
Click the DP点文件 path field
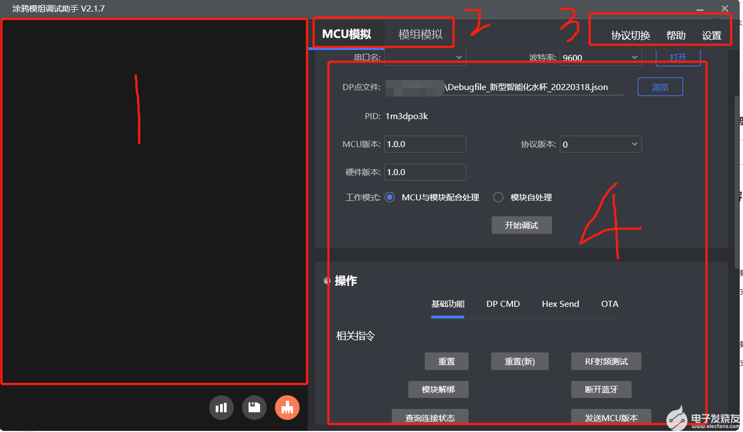(x=504, y=87)
